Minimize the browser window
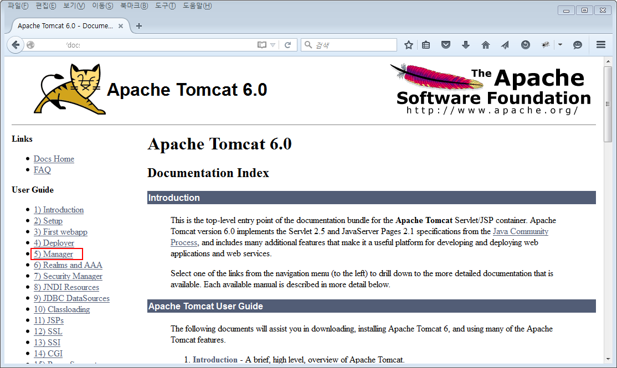 (x=566, y=10)
